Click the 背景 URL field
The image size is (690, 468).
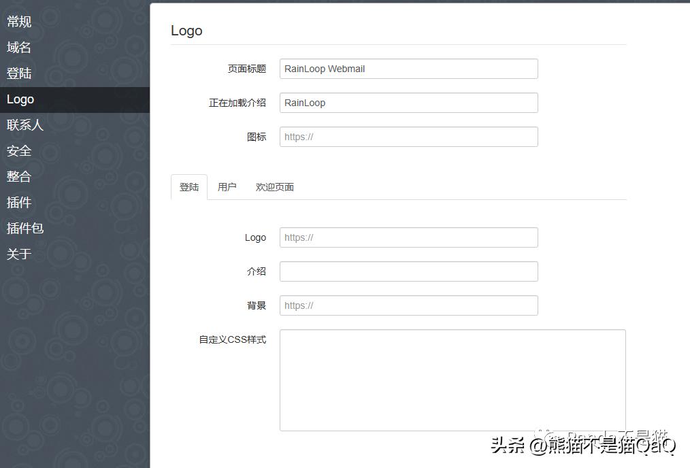408,305
